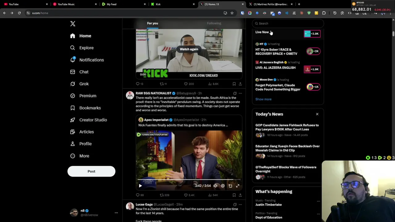Open Grok in the sidebar
The image size is (395, 222).
tap(79, 84)
